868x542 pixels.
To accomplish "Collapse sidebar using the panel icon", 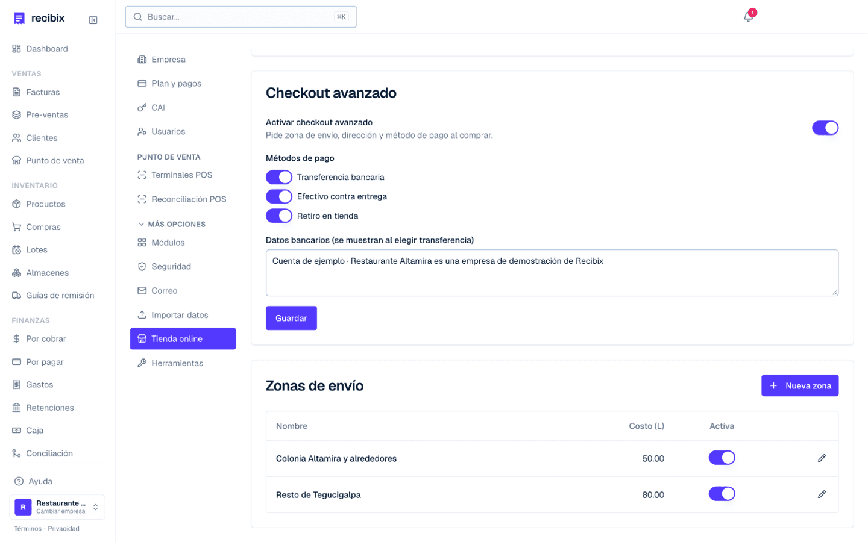I will click(x=93, y=20).
